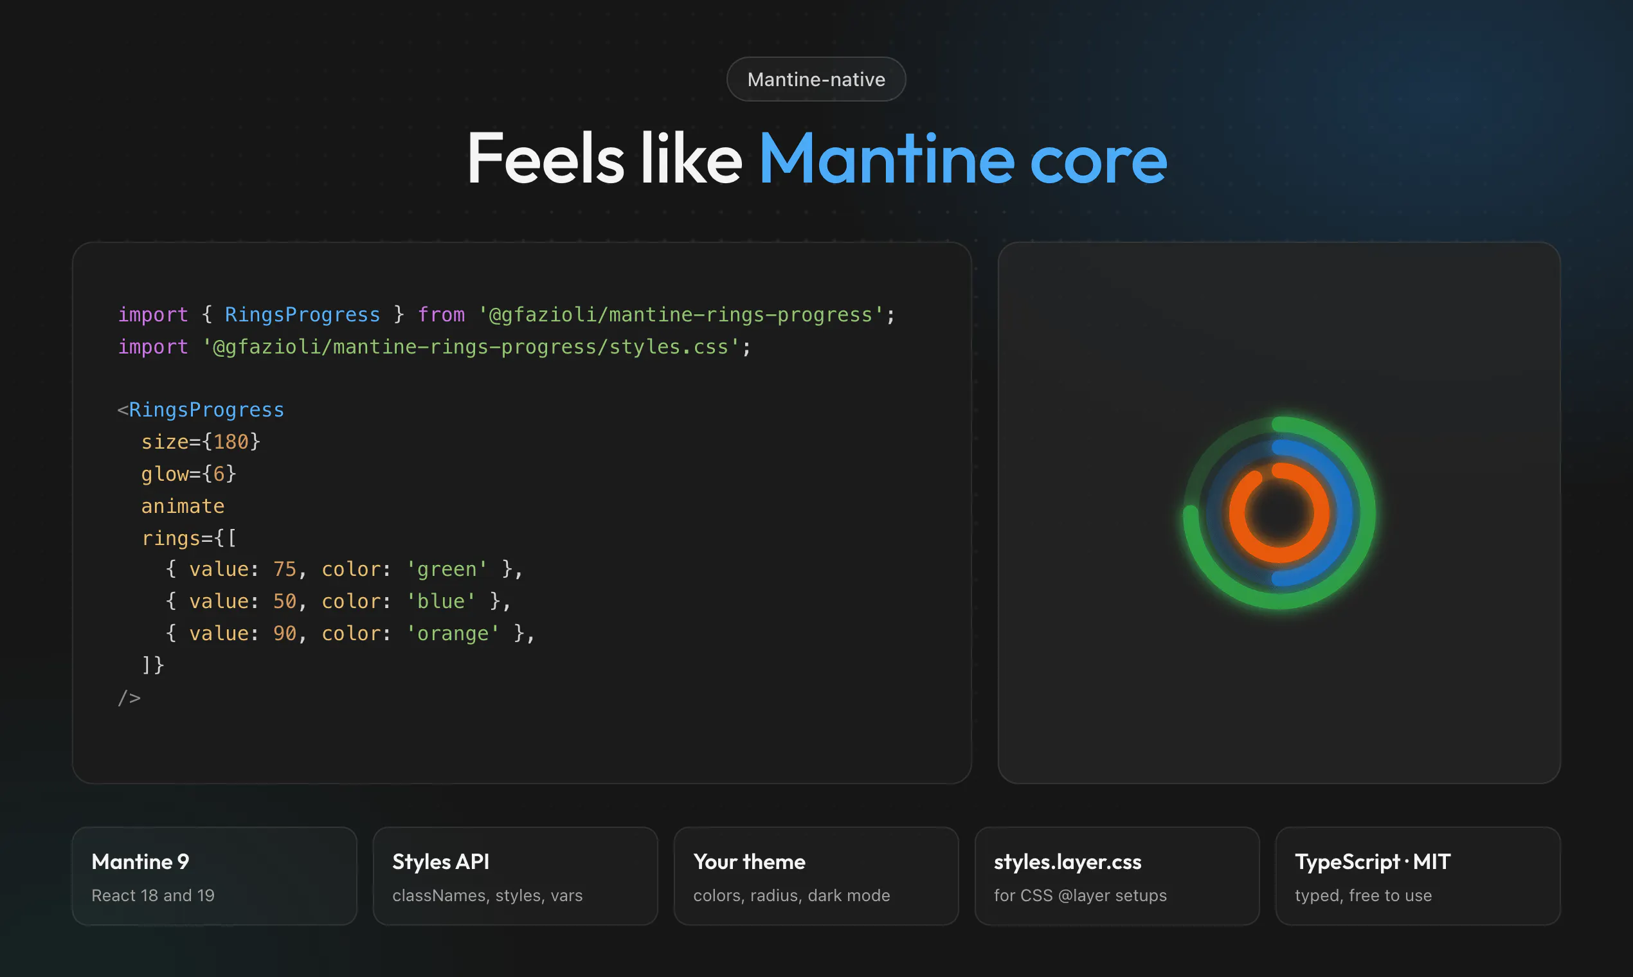
Task: Click the '@gfazioli/mantine-rings-progress' import string
Action: (x=680, y=315)
